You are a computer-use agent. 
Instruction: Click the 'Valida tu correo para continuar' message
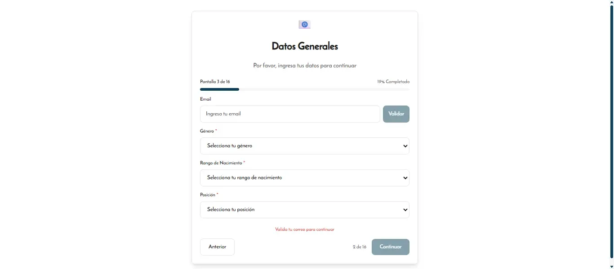click(x=304, y=229)
